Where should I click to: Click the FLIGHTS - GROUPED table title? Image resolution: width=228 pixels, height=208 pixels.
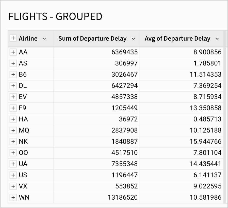pyautogui.click(x=55, y=17)
